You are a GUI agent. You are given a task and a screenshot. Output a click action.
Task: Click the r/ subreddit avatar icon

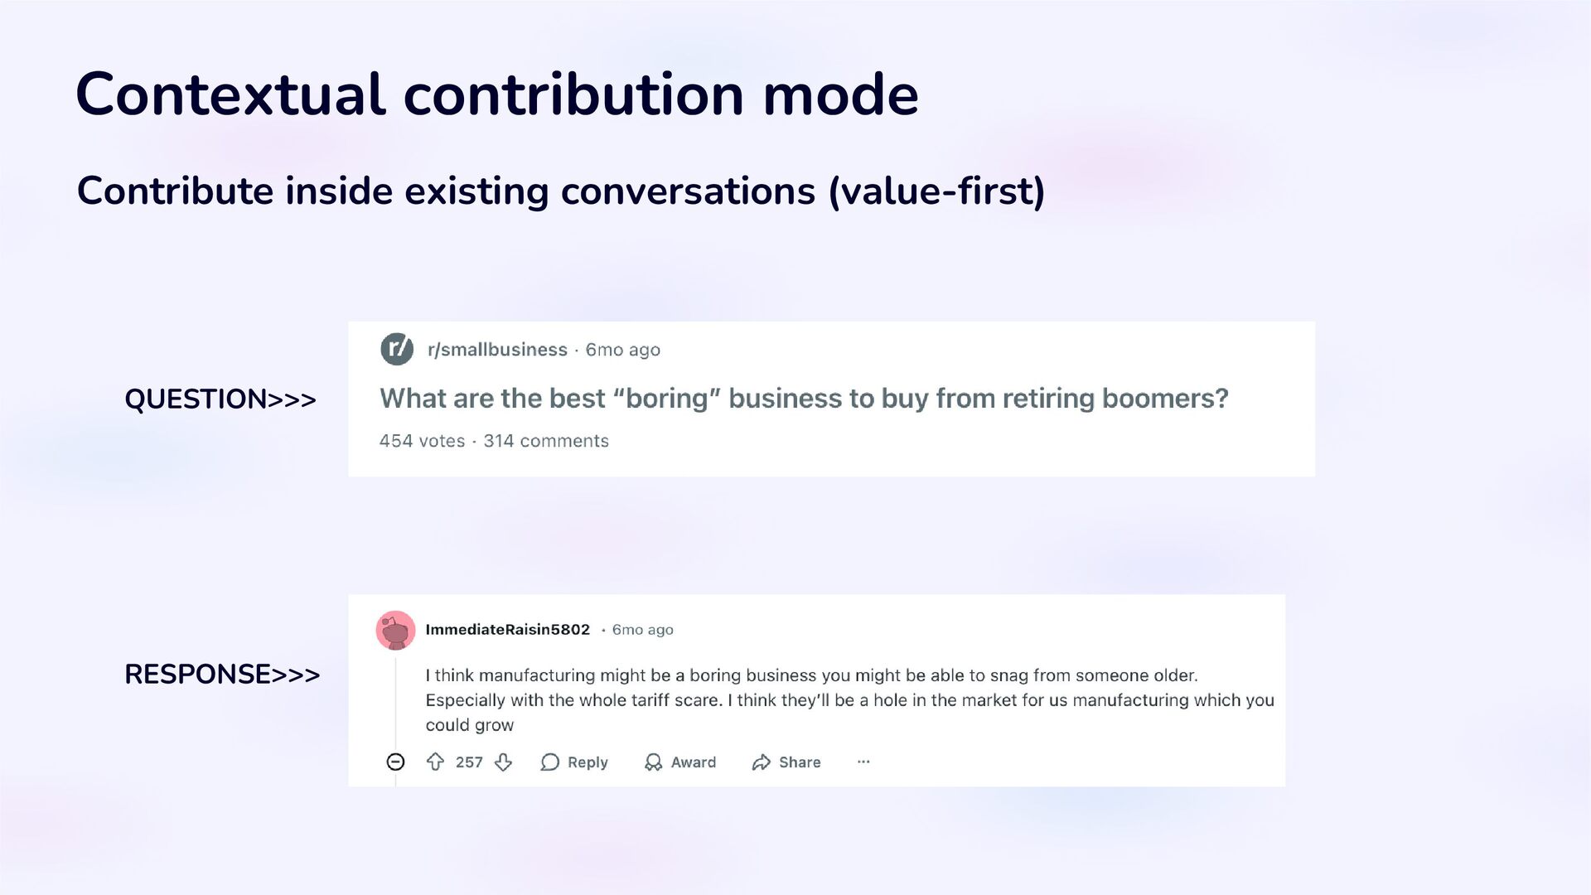point(397,349)
